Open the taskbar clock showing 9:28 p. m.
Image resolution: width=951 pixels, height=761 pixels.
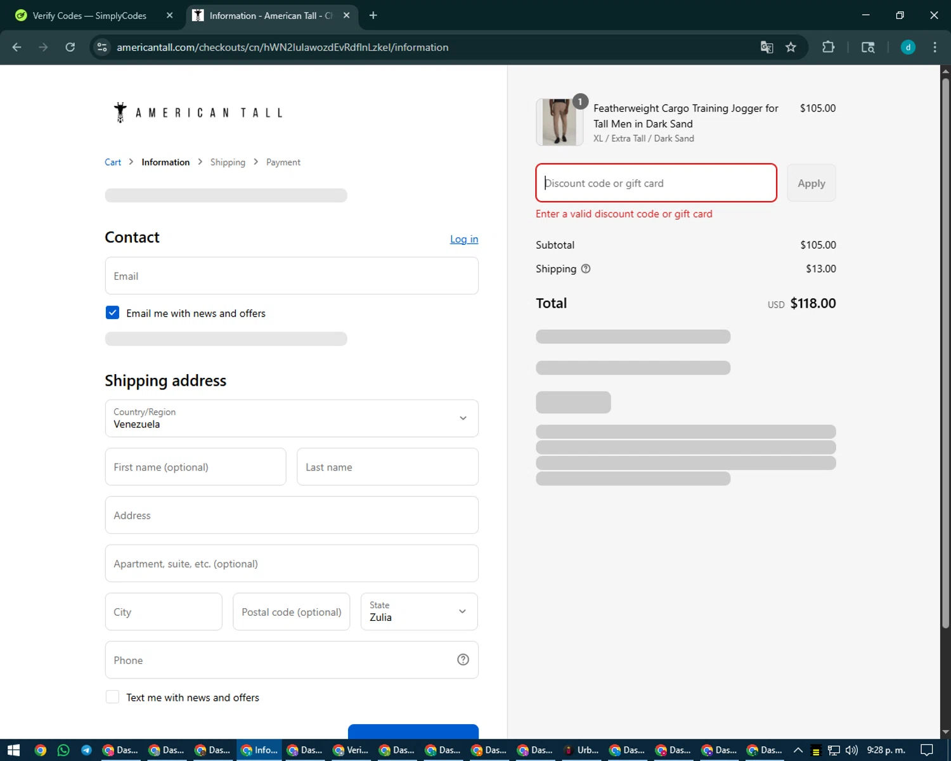click(x=886, y=750)
